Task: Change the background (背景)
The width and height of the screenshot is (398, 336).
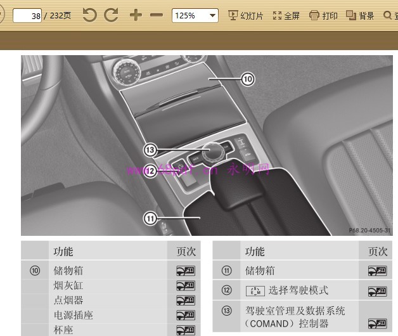Action: (360, 15)
